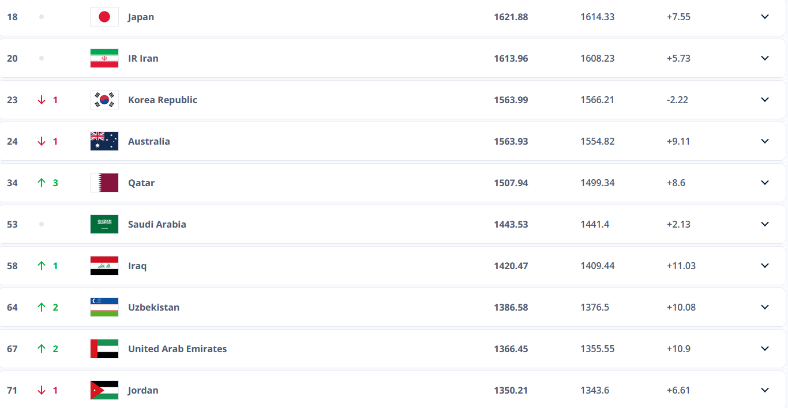Click the Jordan flag icon
The image size is (788, 408).
point(104,390)
